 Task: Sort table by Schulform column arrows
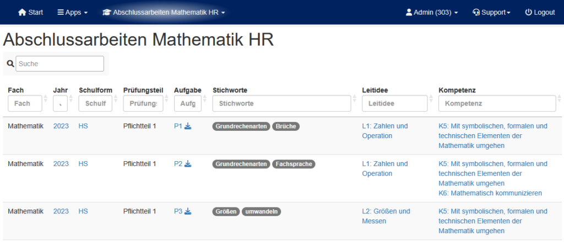point(116,98)
